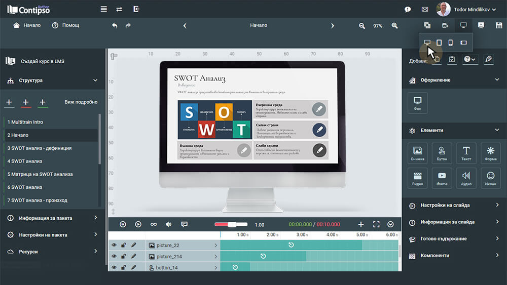Image resolution: width=507 pixels, height=285 pixels.
Task: Toggle the lock on button_14 layer
Action: (x=124, y=267)
